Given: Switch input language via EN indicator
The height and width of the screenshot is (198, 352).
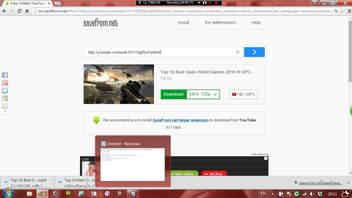Looking at the screenshot, I should click(x=263, y=193).
